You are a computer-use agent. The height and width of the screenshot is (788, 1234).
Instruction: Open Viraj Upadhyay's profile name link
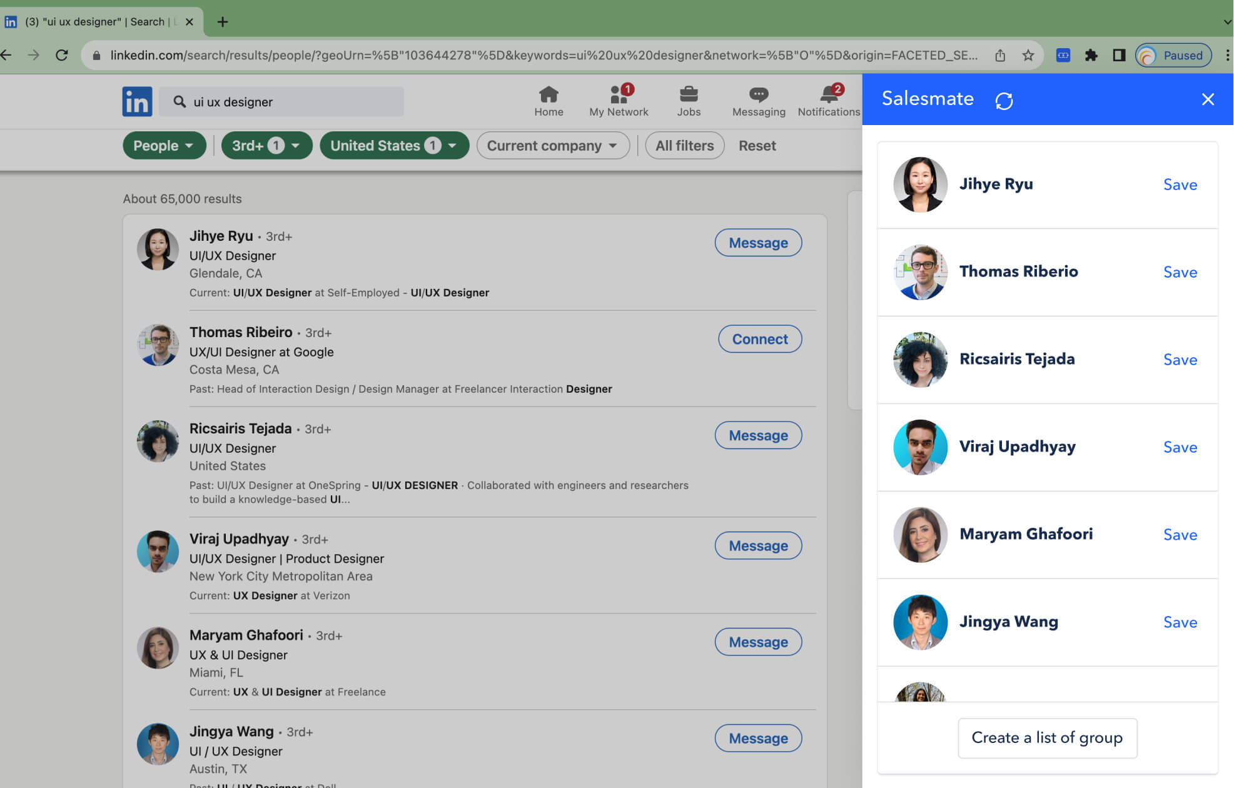point(239,538)
